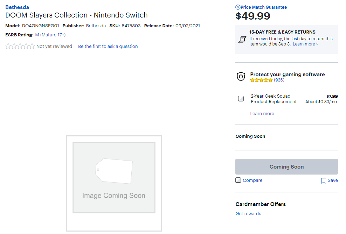Click the yellow star rating for protection plans
Screen dimensions: 346x234
coord(261,80)
